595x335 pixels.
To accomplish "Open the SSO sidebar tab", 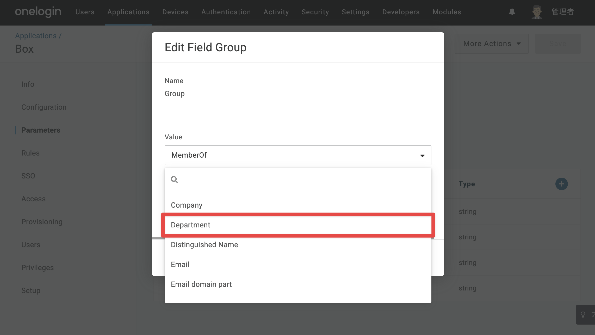I will click(28, 176).
